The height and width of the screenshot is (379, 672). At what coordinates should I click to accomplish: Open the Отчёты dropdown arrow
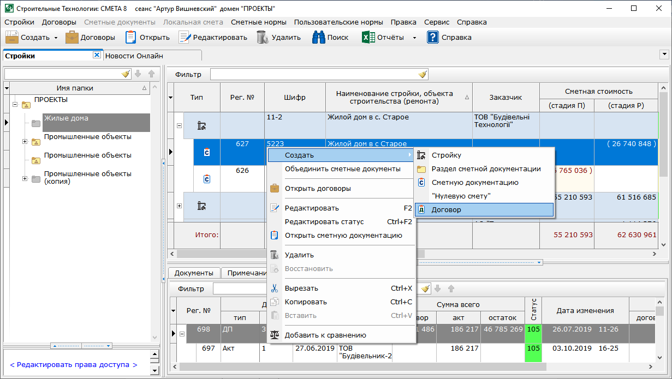tap(414, 38)
